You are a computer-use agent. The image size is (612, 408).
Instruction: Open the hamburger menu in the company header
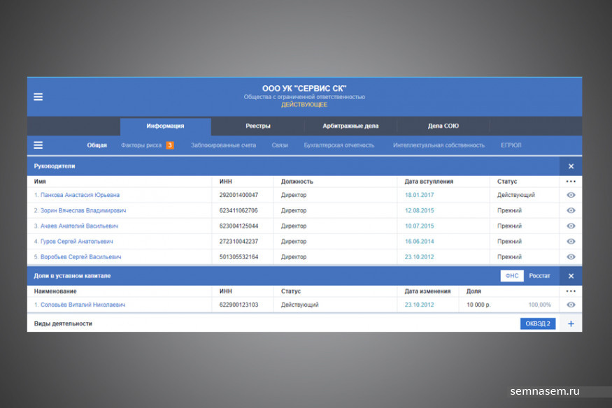38,97
